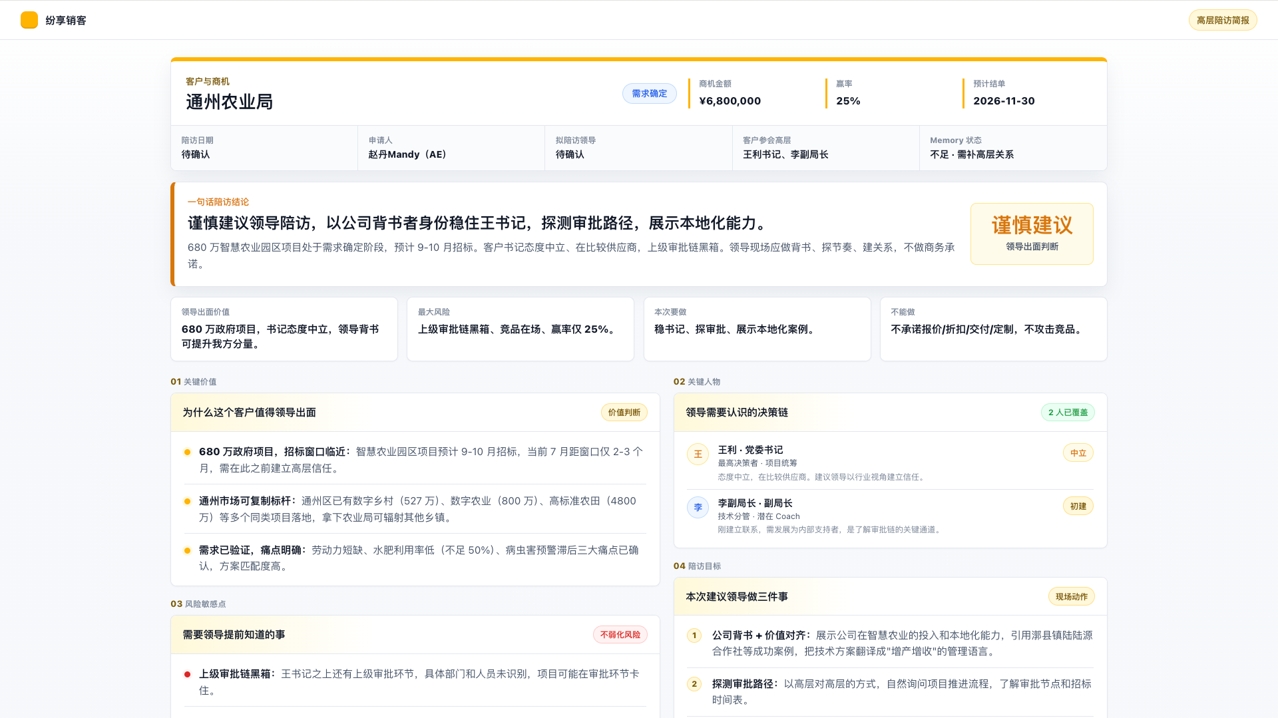Open the 本次要做 summary card
1278x718 pixels.
[x=757, y=329]
